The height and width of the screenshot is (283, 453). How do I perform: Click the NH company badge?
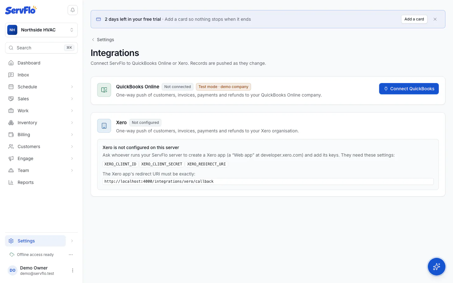click(12, 30)
